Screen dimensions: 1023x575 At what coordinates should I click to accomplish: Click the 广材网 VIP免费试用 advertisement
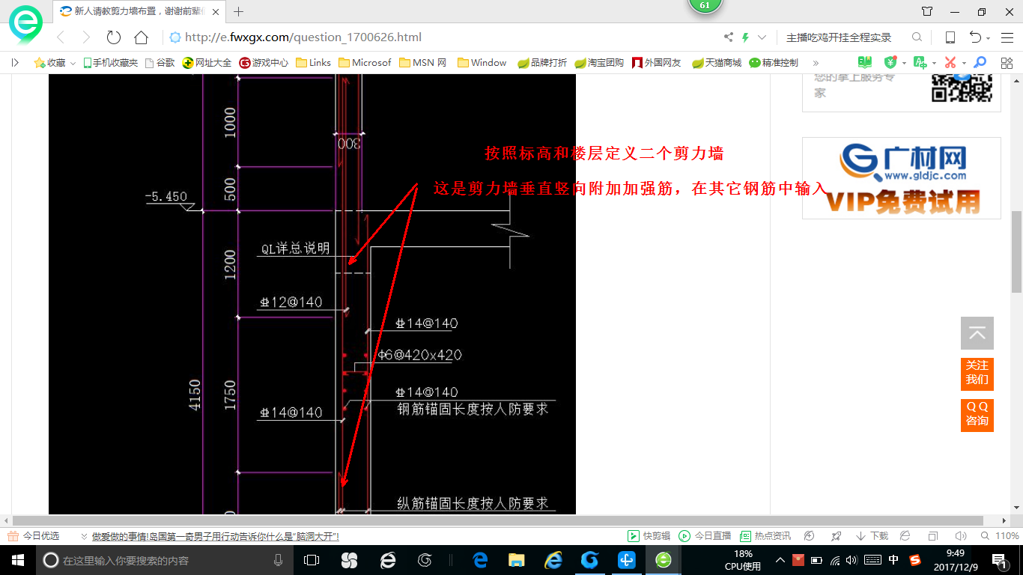[x=902, y=178]
